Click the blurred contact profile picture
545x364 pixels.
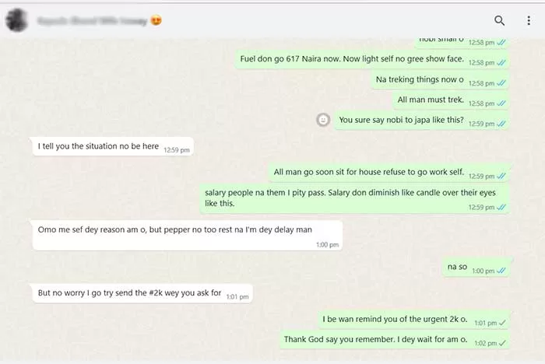(x=16, y=20)
